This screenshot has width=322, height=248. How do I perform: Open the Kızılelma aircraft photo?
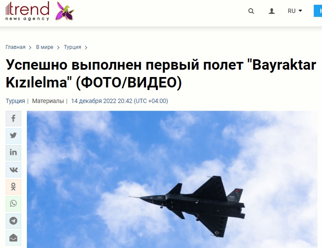tap(172, 179)
